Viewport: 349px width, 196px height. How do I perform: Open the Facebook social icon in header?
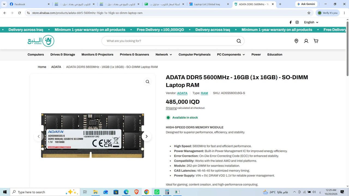(x=290, y=22)
